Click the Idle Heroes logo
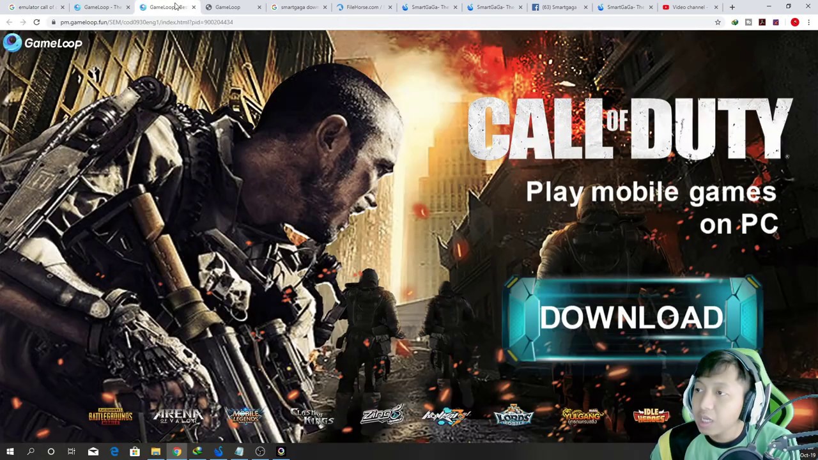Viewport: 818px width, 460px height. click(x=651, y=416)
